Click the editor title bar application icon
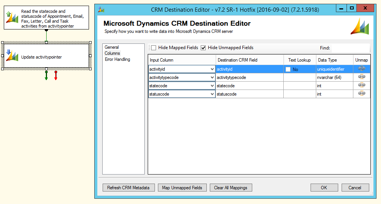Viewport: 381px width, 204px height. [x=101, y=10]
